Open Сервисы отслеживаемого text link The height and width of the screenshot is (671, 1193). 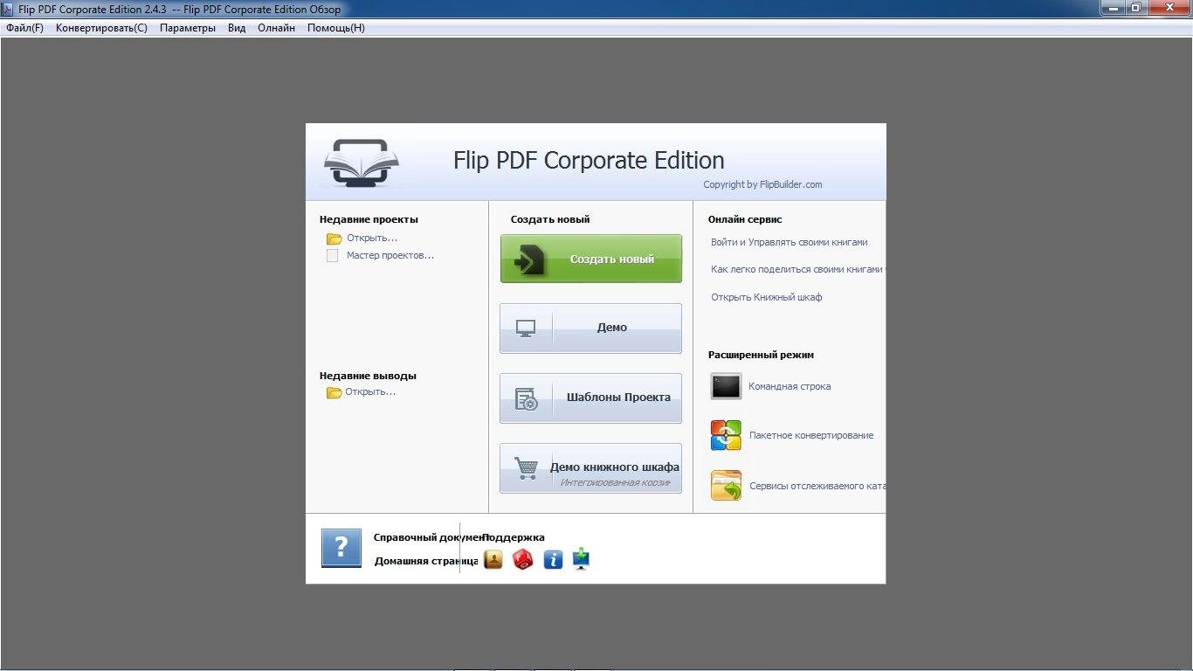[817, 486]
